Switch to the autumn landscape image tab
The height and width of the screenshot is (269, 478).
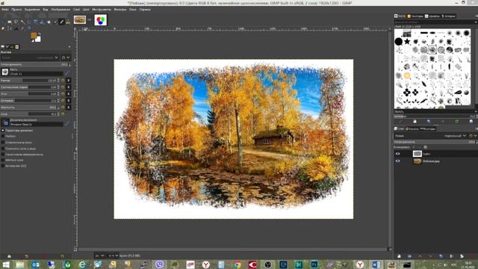(80, 20)
